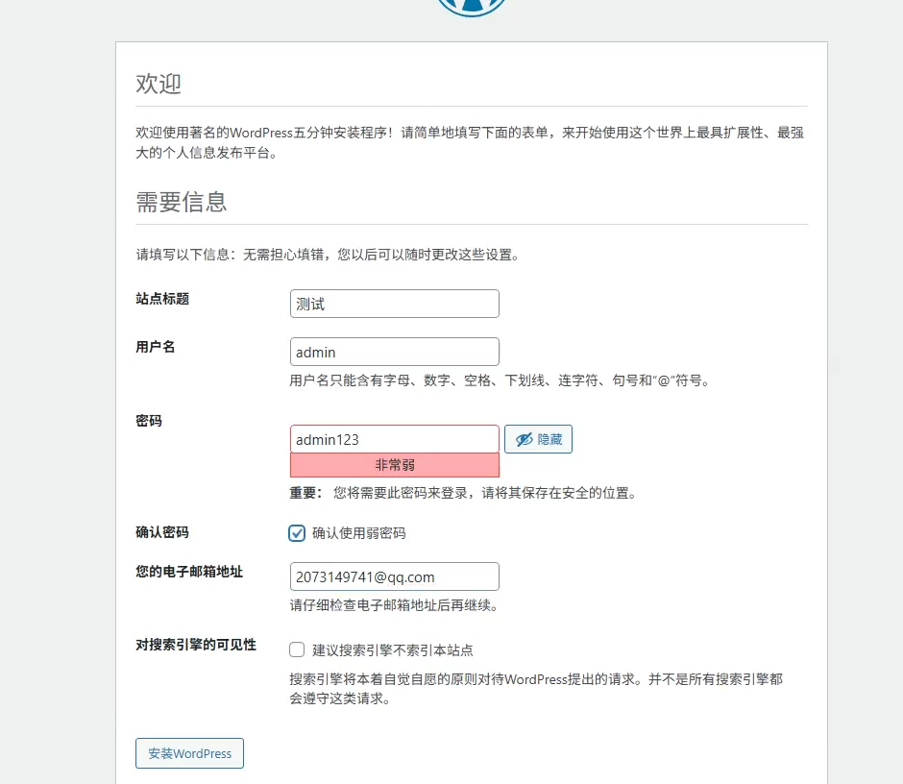Click the 欢迎 heading
Screen dimensions: 903x784
[x=159, y=85]
